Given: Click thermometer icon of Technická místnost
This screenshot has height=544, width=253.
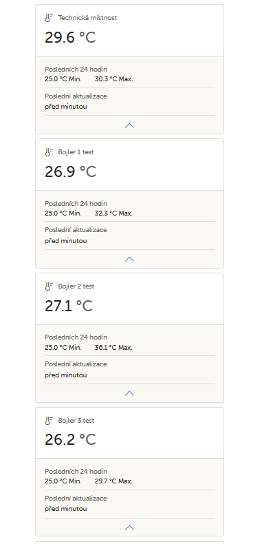Looking at the screenshot, I should tap(49, 18).
